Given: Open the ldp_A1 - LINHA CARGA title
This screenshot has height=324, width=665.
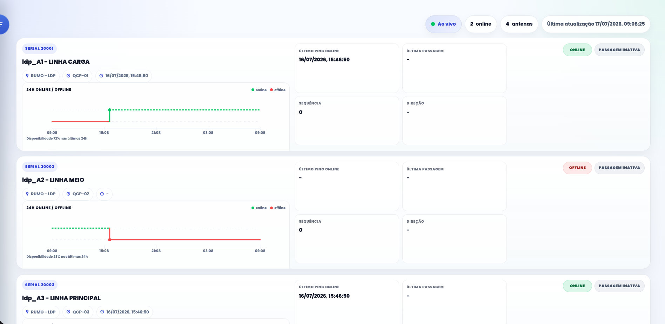Looking at the screenshot, I should 56,62.
